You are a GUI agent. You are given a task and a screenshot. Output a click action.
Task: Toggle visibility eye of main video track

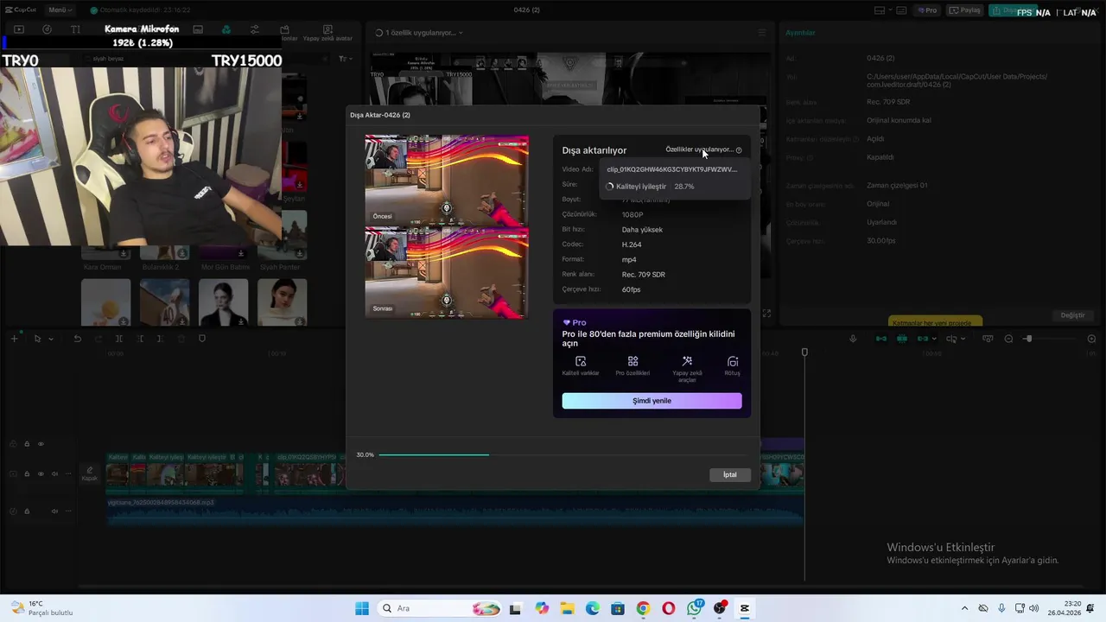pos(41,473)
